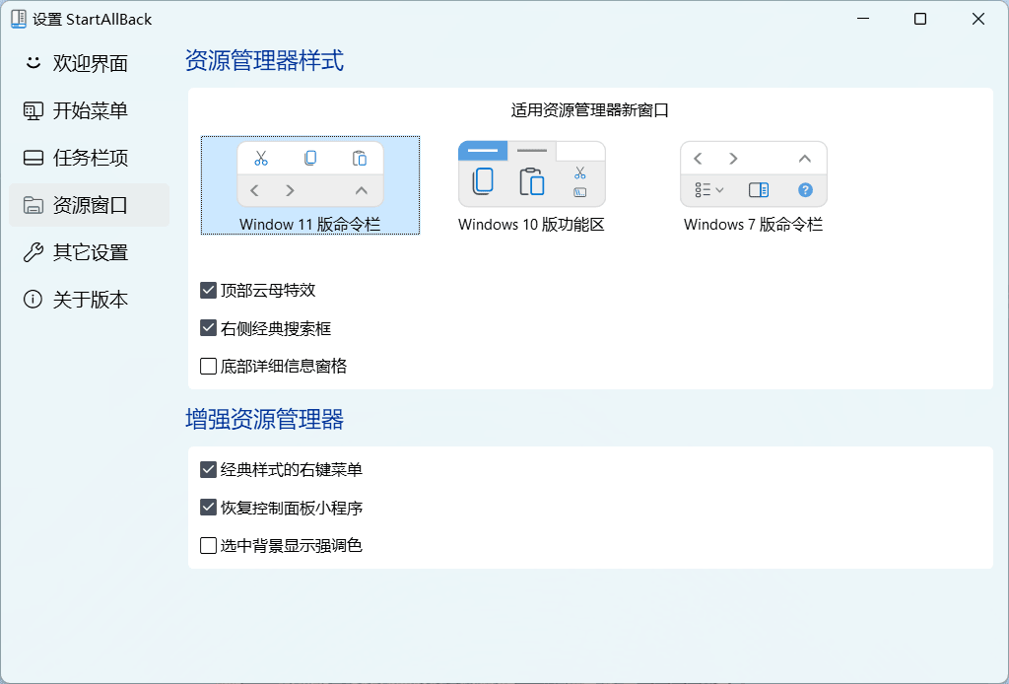Close the StartAllBack settings window

(978, 19)
